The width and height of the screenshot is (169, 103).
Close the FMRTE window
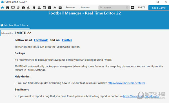[x=166, y=2]
